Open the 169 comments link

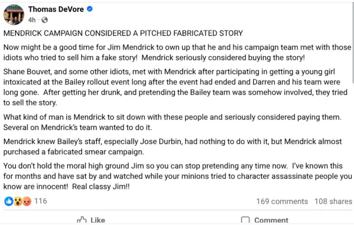(282, 201)
